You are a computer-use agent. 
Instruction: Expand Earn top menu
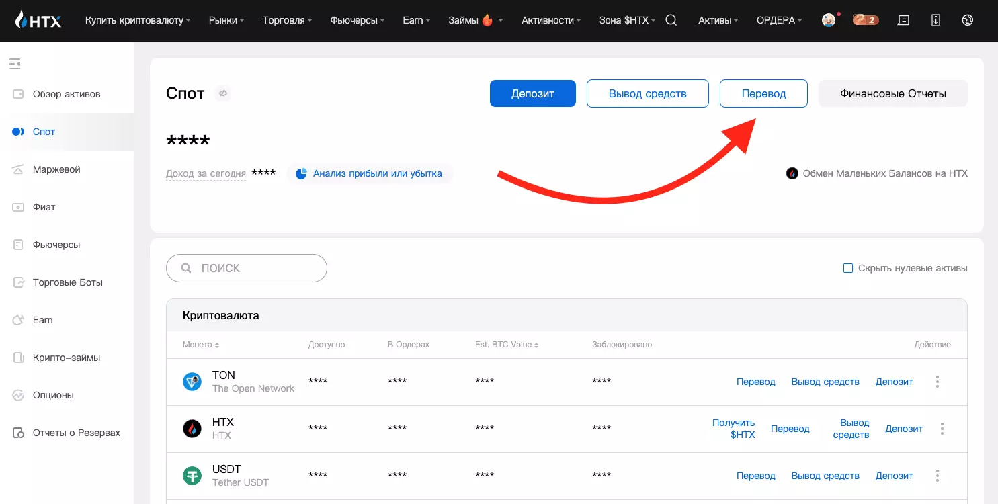coord(417,20)
